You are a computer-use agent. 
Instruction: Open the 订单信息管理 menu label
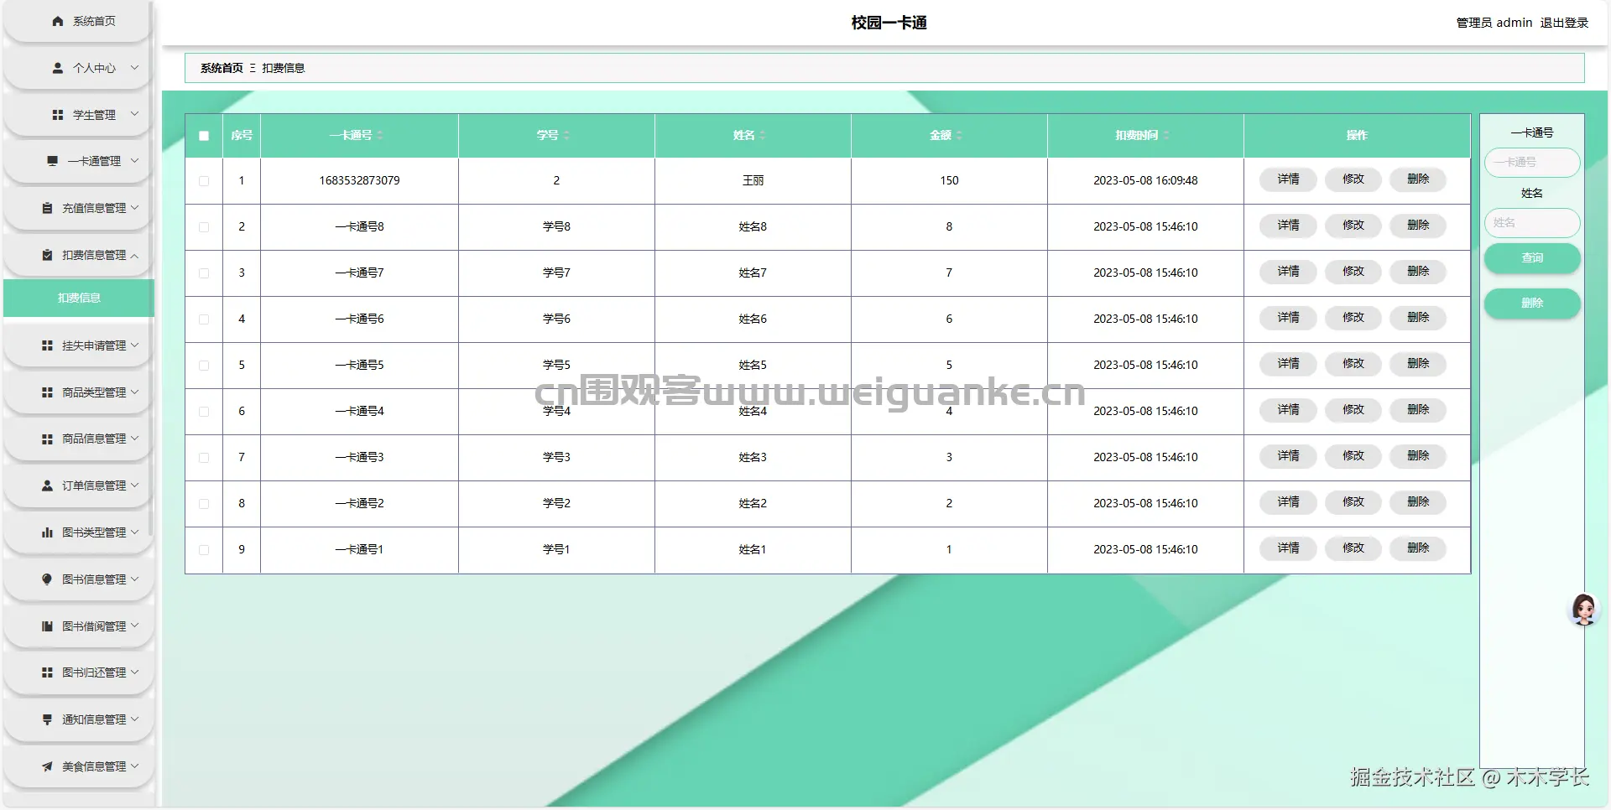pyautogui.click(x=94, y=485)
